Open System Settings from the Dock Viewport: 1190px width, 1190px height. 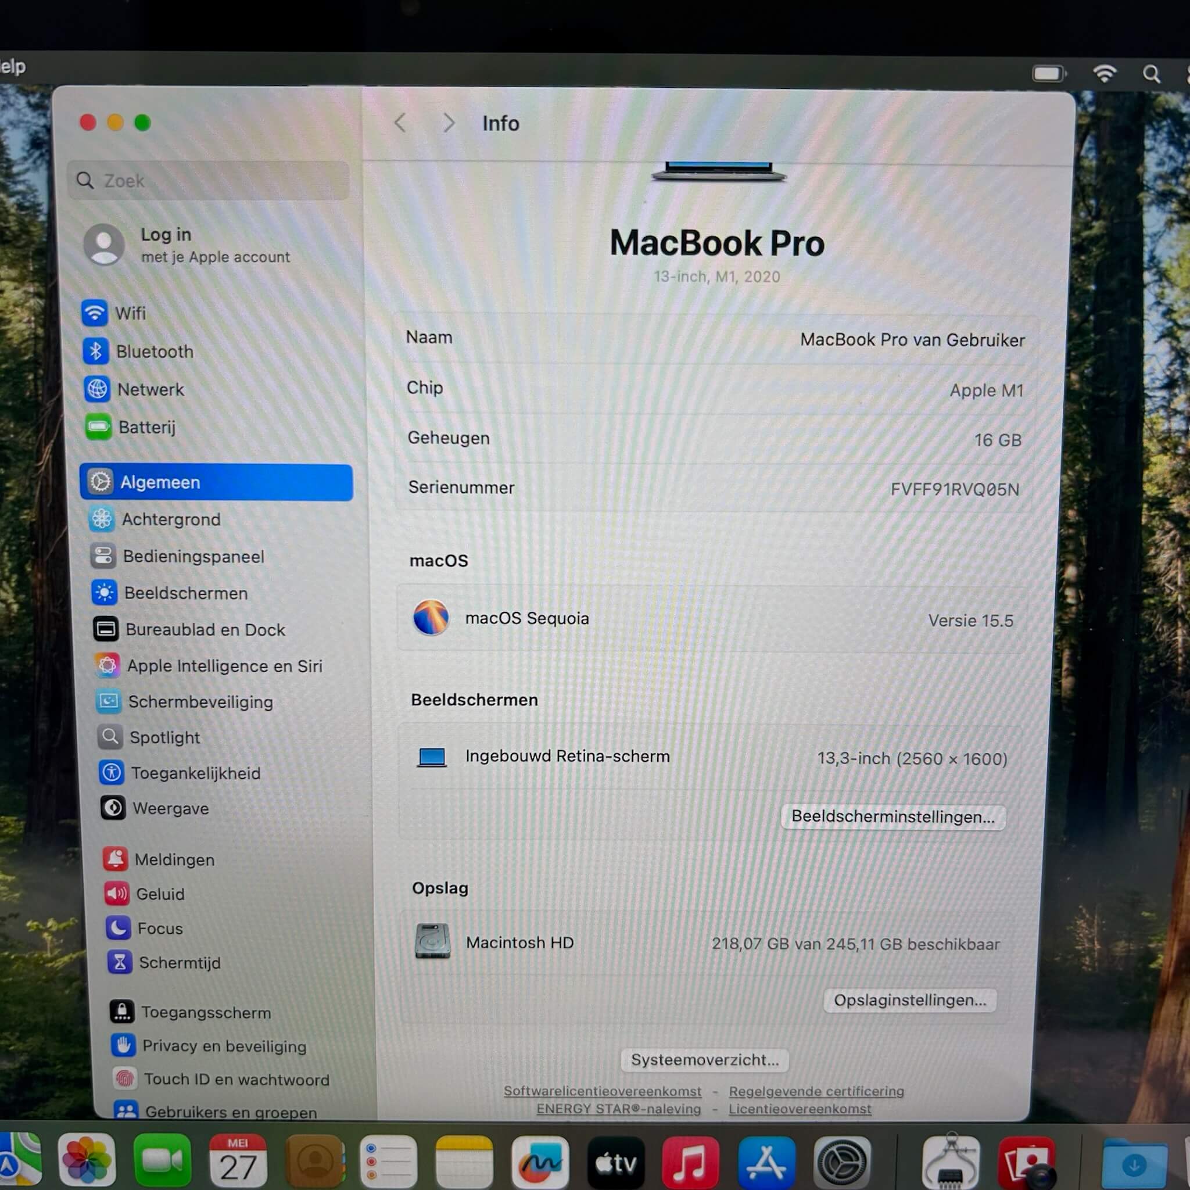tap(842, 1163)
